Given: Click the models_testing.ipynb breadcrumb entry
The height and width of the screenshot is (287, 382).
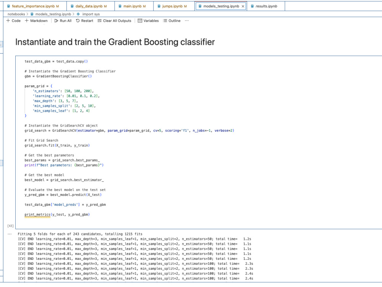Looking at the screenshot, I should point(53,14).
